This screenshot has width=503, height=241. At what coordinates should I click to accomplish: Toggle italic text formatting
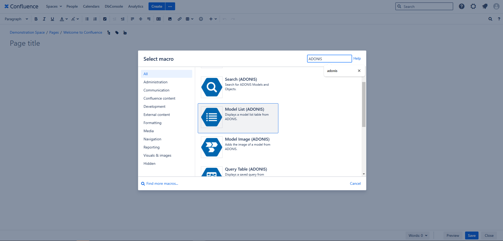[x=44, y=19]
